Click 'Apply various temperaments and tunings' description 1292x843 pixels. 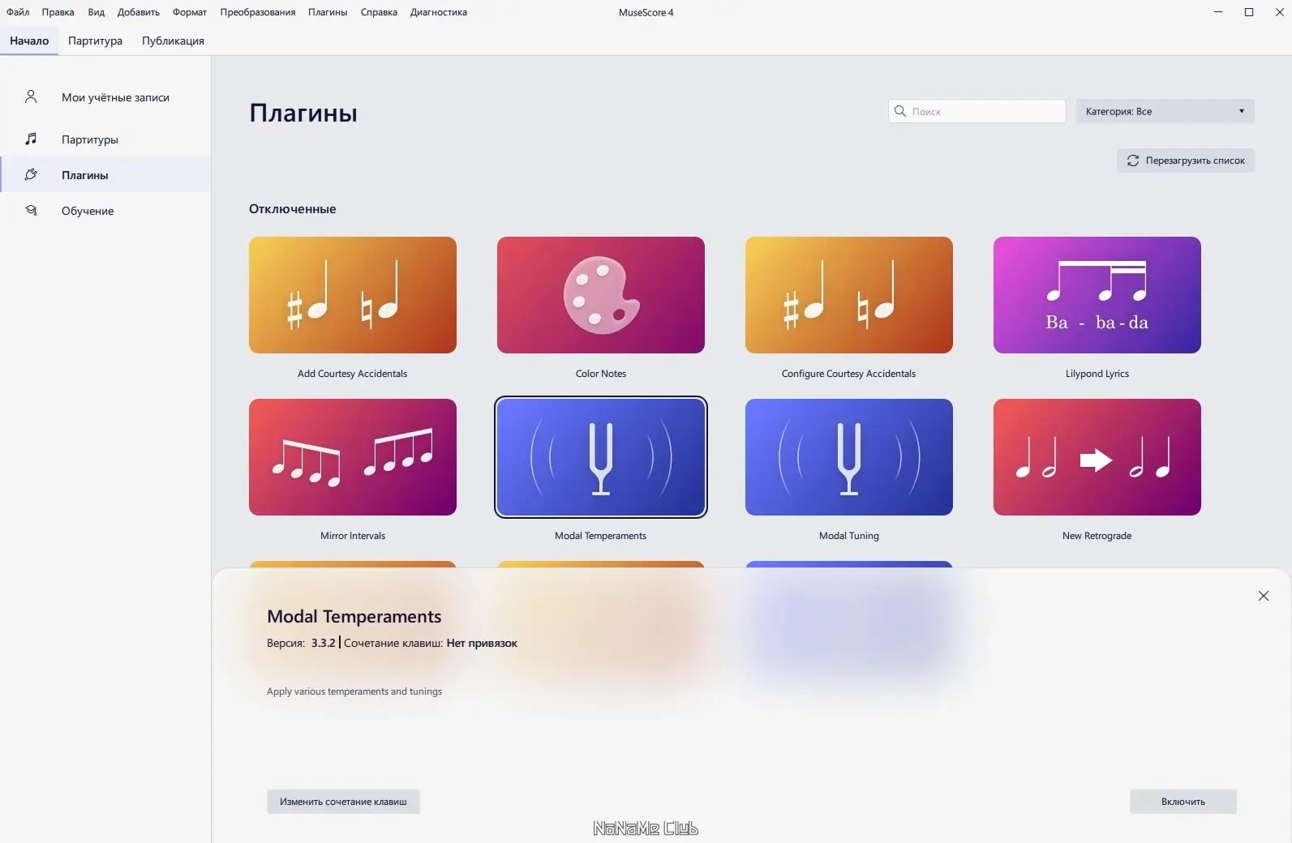click(x=354, y=691)
